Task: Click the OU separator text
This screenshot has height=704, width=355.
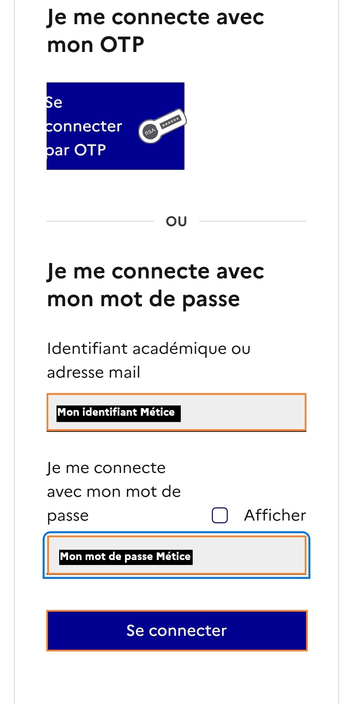Action: [x=177, y=221]
